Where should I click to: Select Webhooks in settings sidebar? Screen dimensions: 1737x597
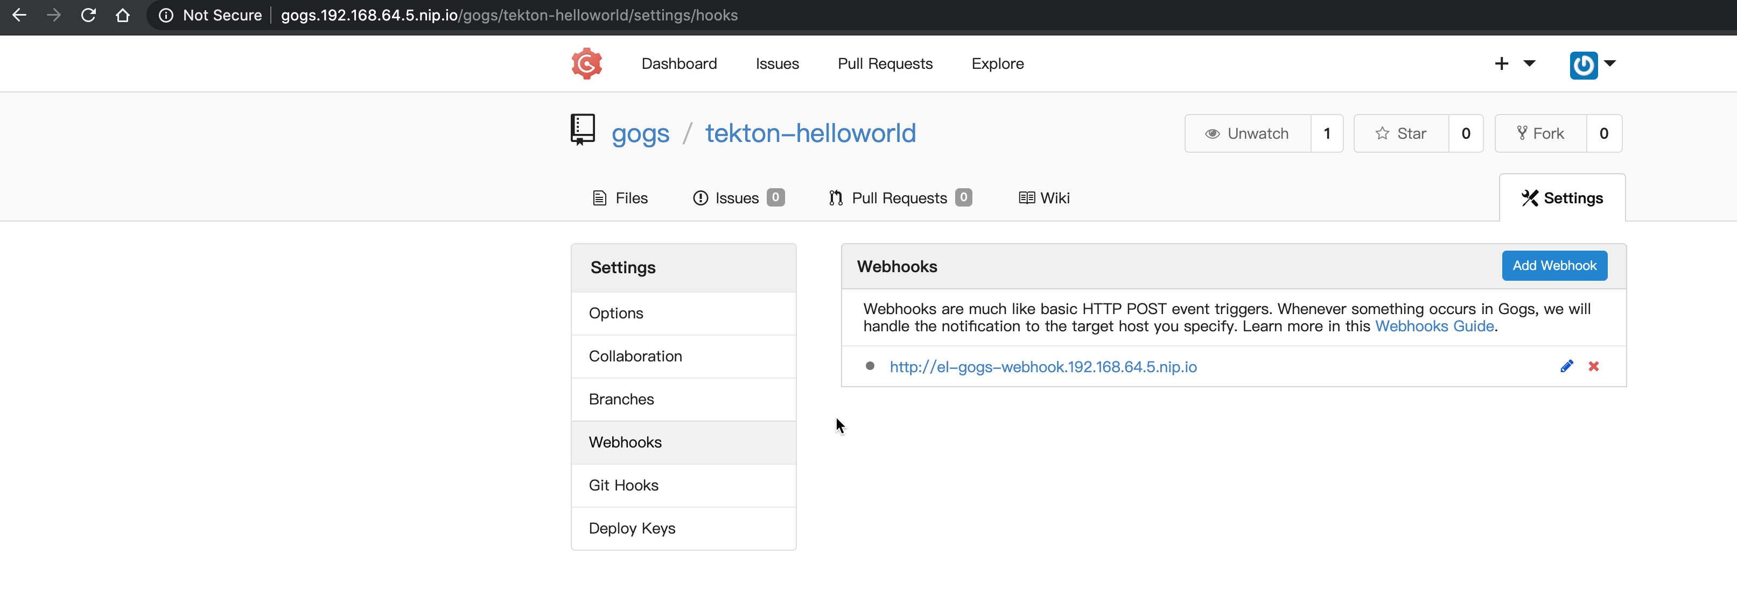[684, 443]
